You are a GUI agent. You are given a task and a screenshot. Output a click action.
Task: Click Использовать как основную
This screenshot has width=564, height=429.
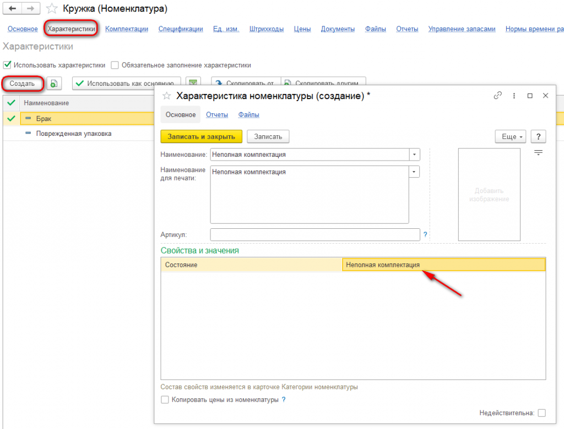[126, 84]
